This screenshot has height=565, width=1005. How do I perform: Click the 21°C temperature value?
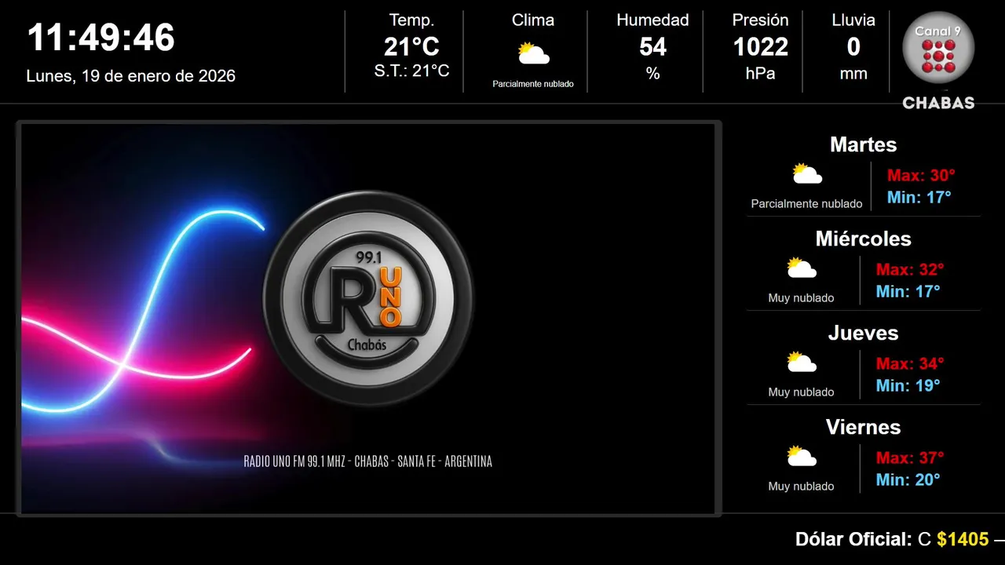[x=411, y=47]
